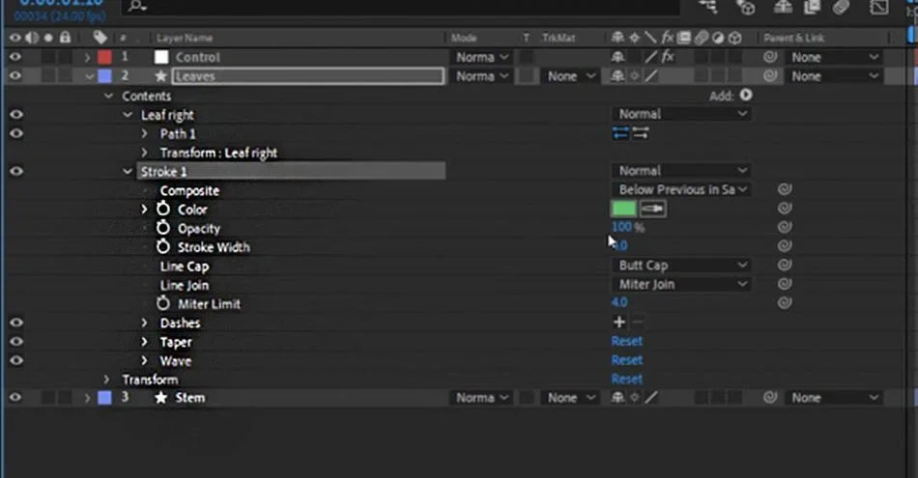Click the Audio column header icon
Image resolution: width=918 pixels, height=478 pixels.
coord(32,38)
